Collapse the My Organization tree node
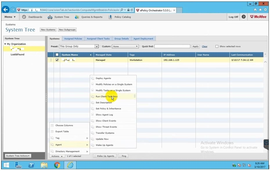 point(5,44)
